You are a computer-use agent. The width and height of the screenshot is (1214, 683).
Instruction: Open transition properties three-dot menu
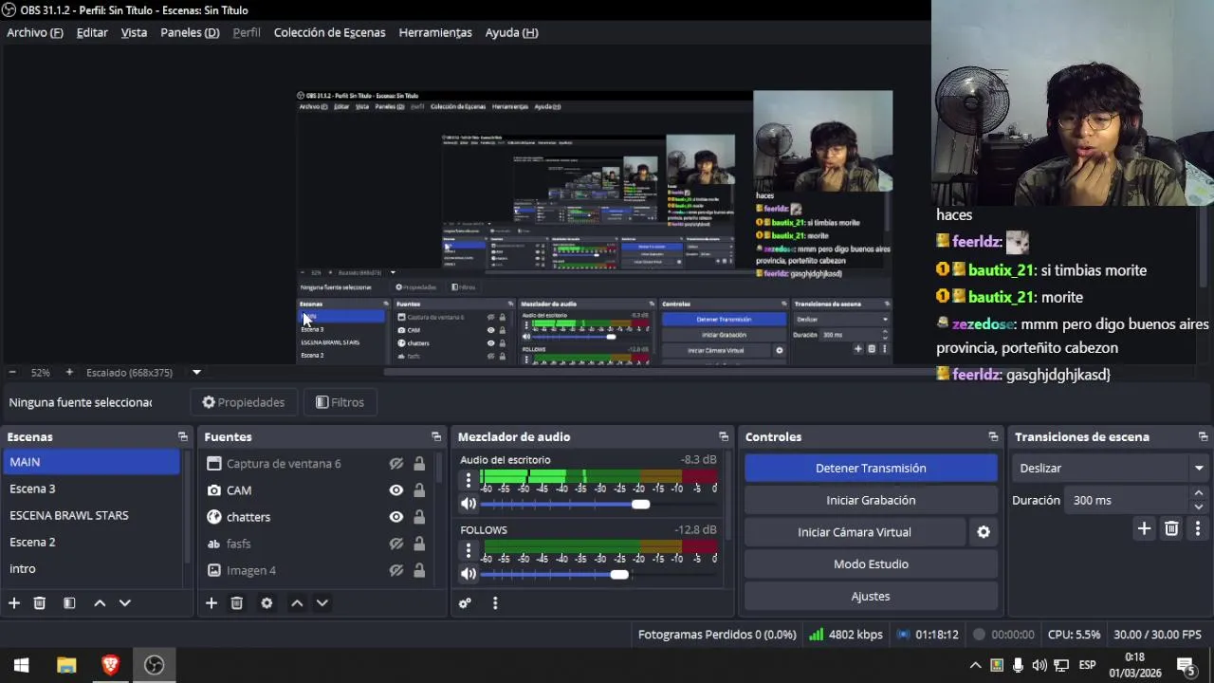[1198, 528]
